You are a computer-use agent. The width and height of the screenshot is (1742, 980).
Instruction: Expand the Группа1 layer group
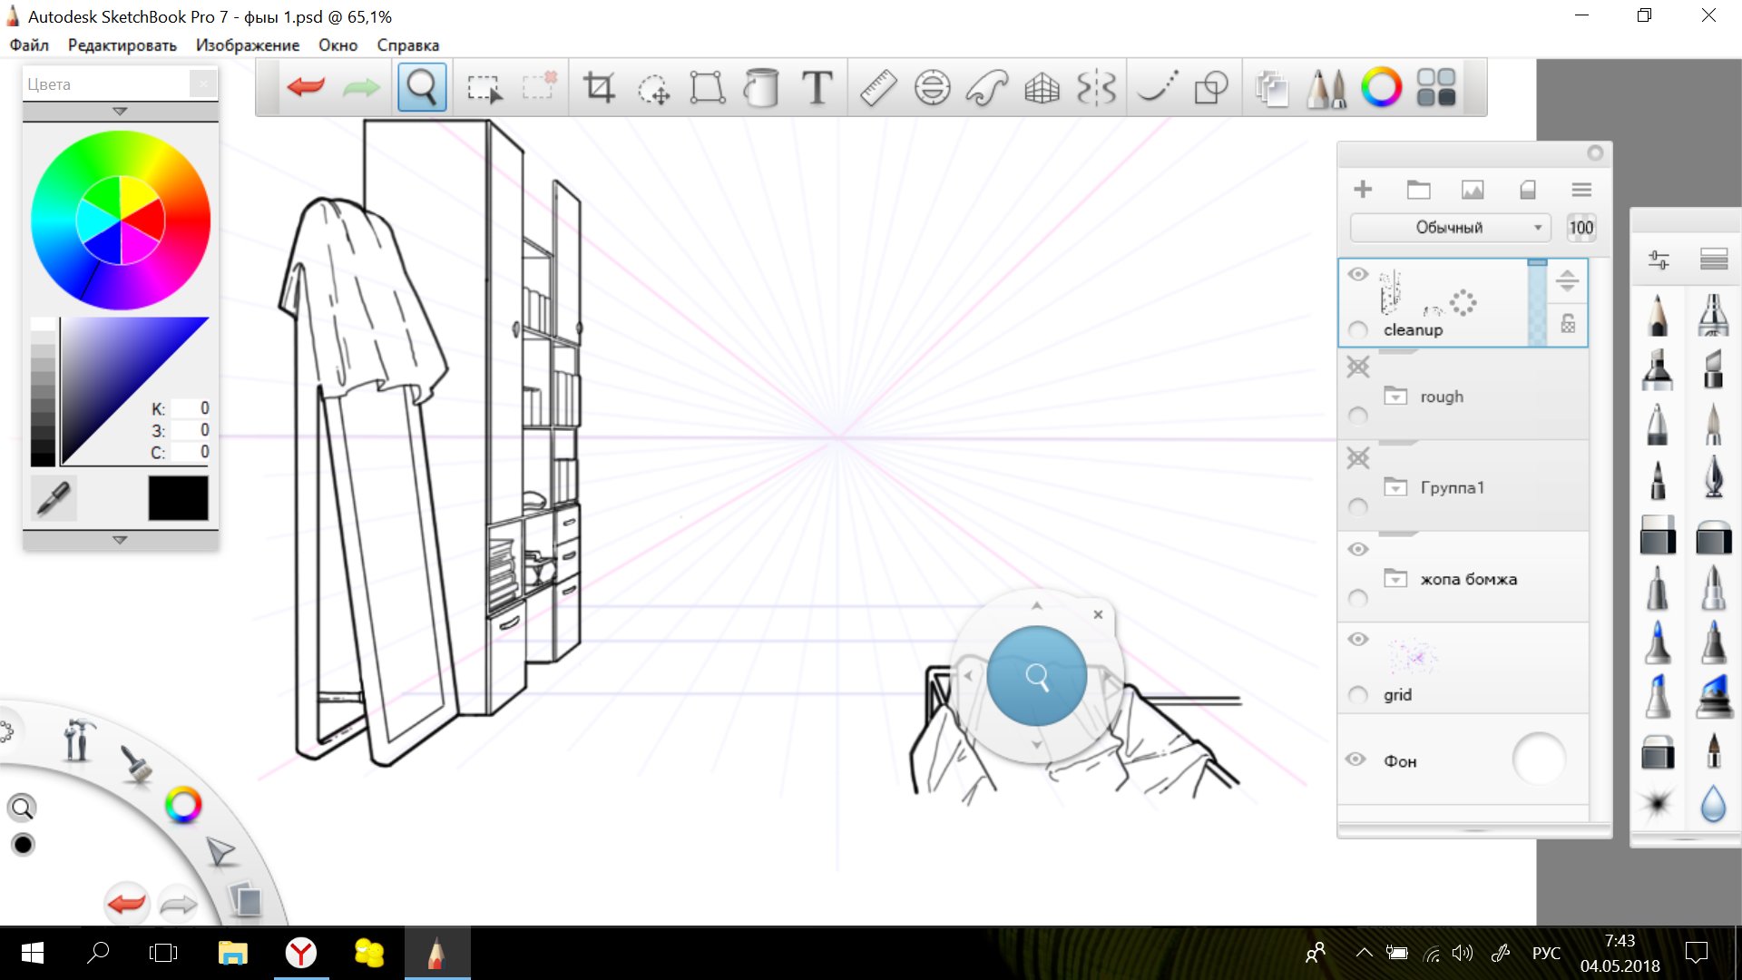pos(1397,487)
